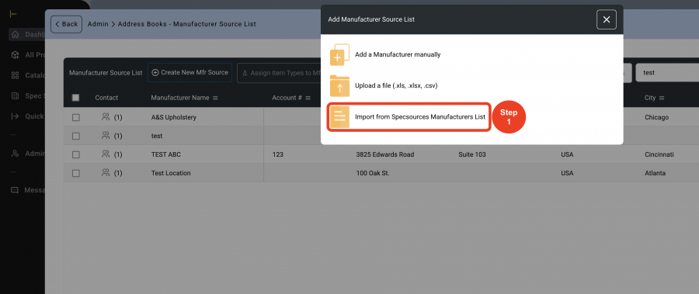Check the Test Location row checkbox
Image resolution: width=699 pixels, height=294 pixels.
[x=76, y=173]
